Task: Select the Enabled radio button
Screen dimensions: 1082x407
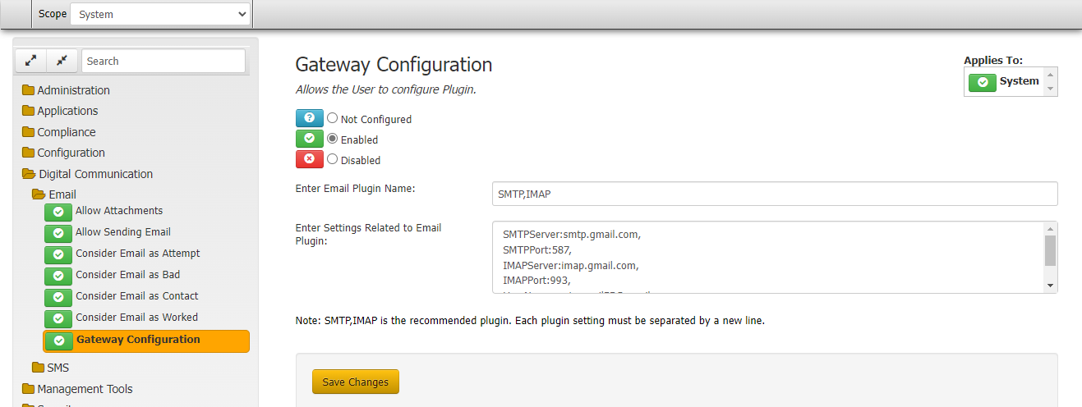Action: (x=333, y=139)
